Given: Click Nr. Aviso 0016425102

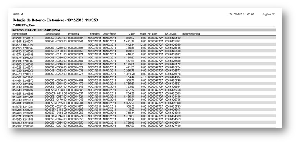Looking at the screenshot, I should pos(173,38).
